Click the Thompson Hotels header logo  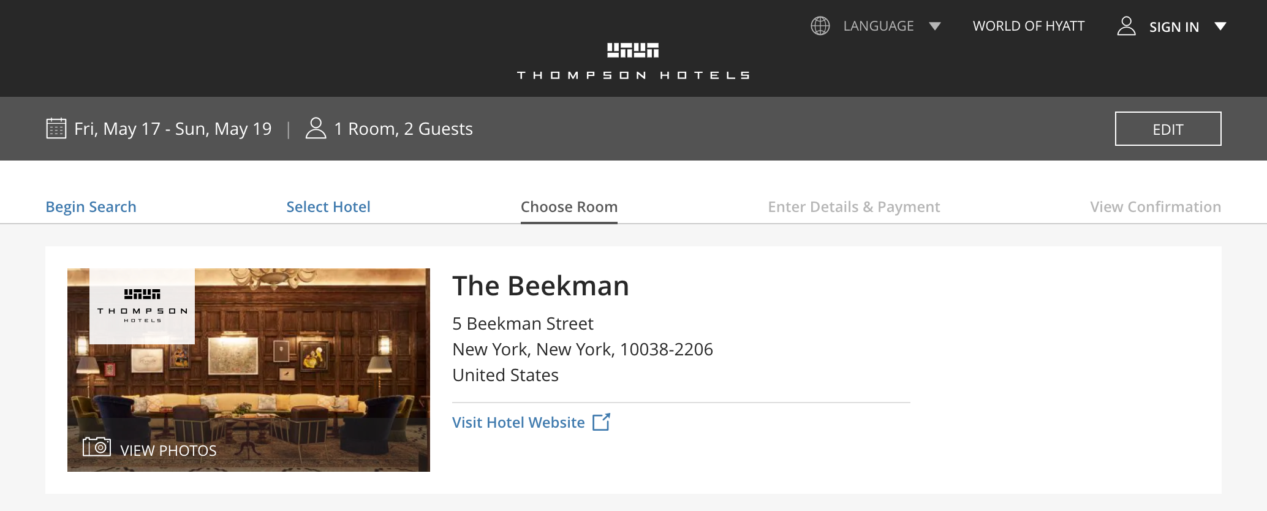click(633, 61)
